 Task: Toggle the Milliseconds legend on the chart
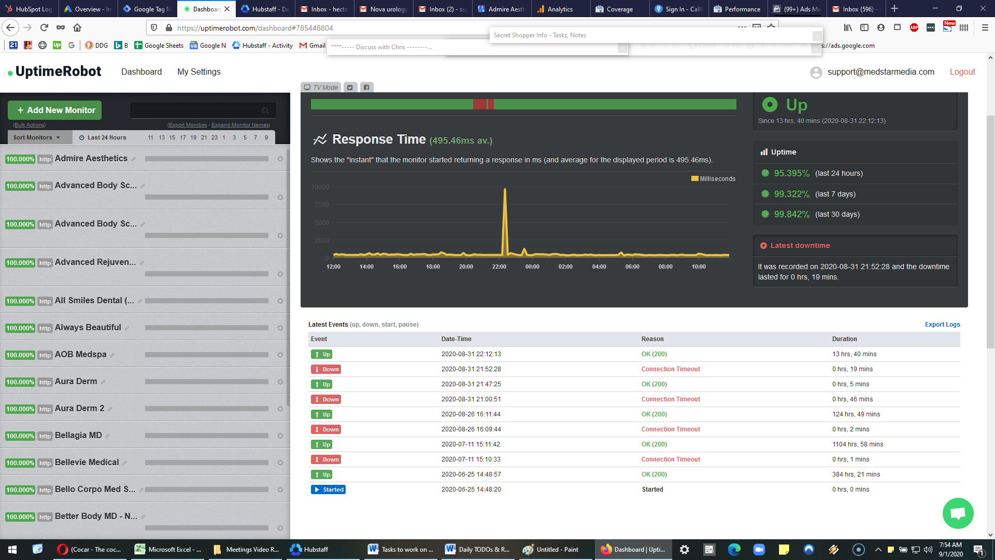tap(713, 179)
